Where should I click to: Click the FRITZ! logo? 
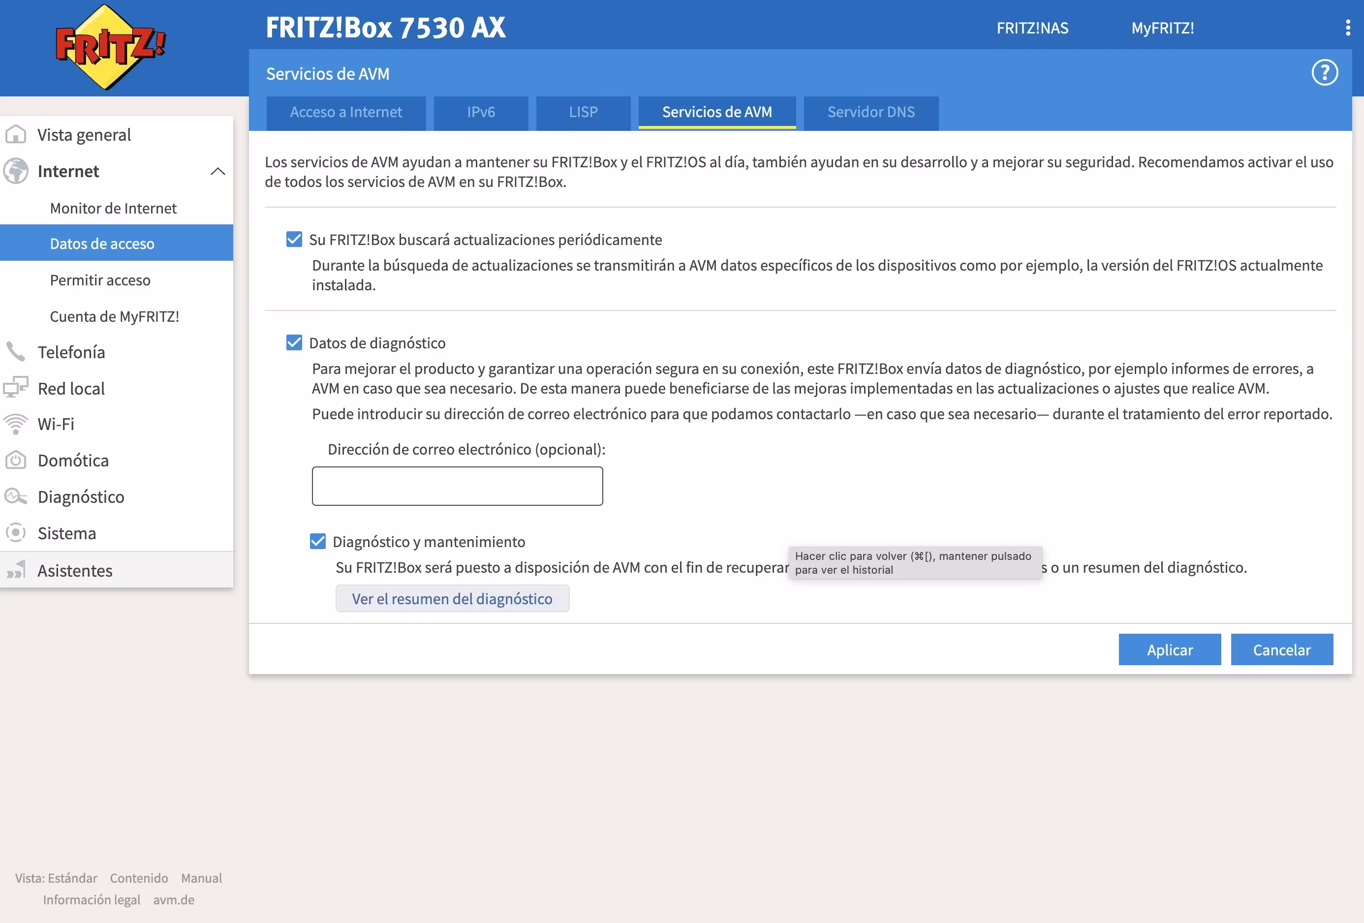110,47
